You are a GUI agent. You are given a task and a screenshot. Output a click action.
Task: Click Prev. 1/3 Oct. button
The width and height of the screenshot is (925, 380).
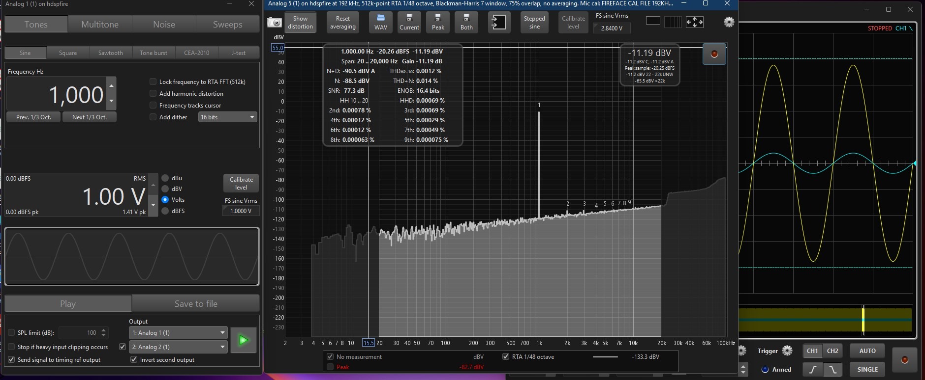coord(33,117)
